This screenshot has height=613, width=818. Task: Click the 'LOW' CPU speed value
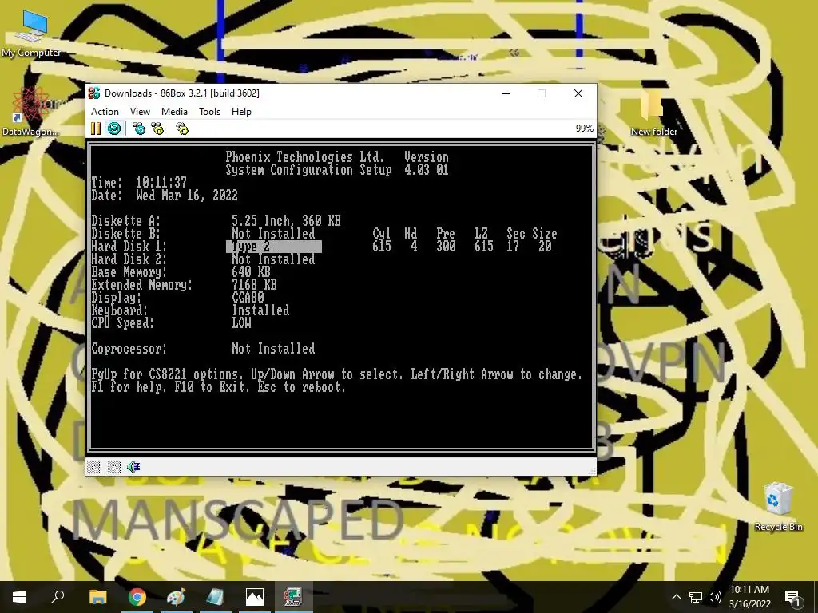tap(241, 323)
